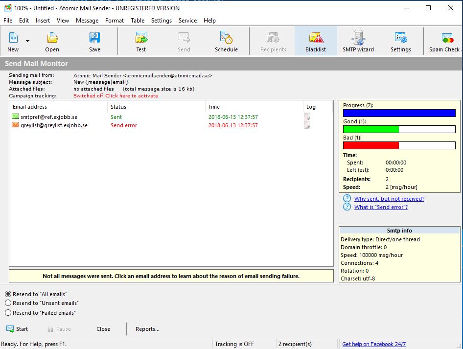The width and height of the screenshot is (463, 349).
Task: Click the "Tracking is OFF" status bar entry
Action: (234, 344)
